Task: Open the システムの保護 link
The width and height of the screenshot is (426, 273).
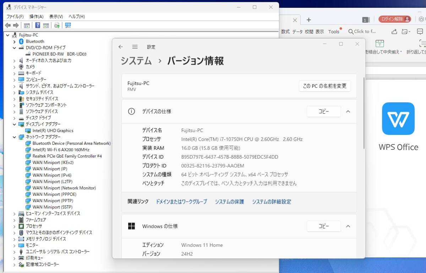Action: coord(229,202)
